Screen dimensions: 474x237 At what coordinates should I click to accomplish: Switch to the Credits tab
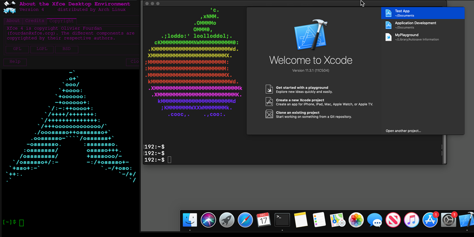click(x=34, y=21)
